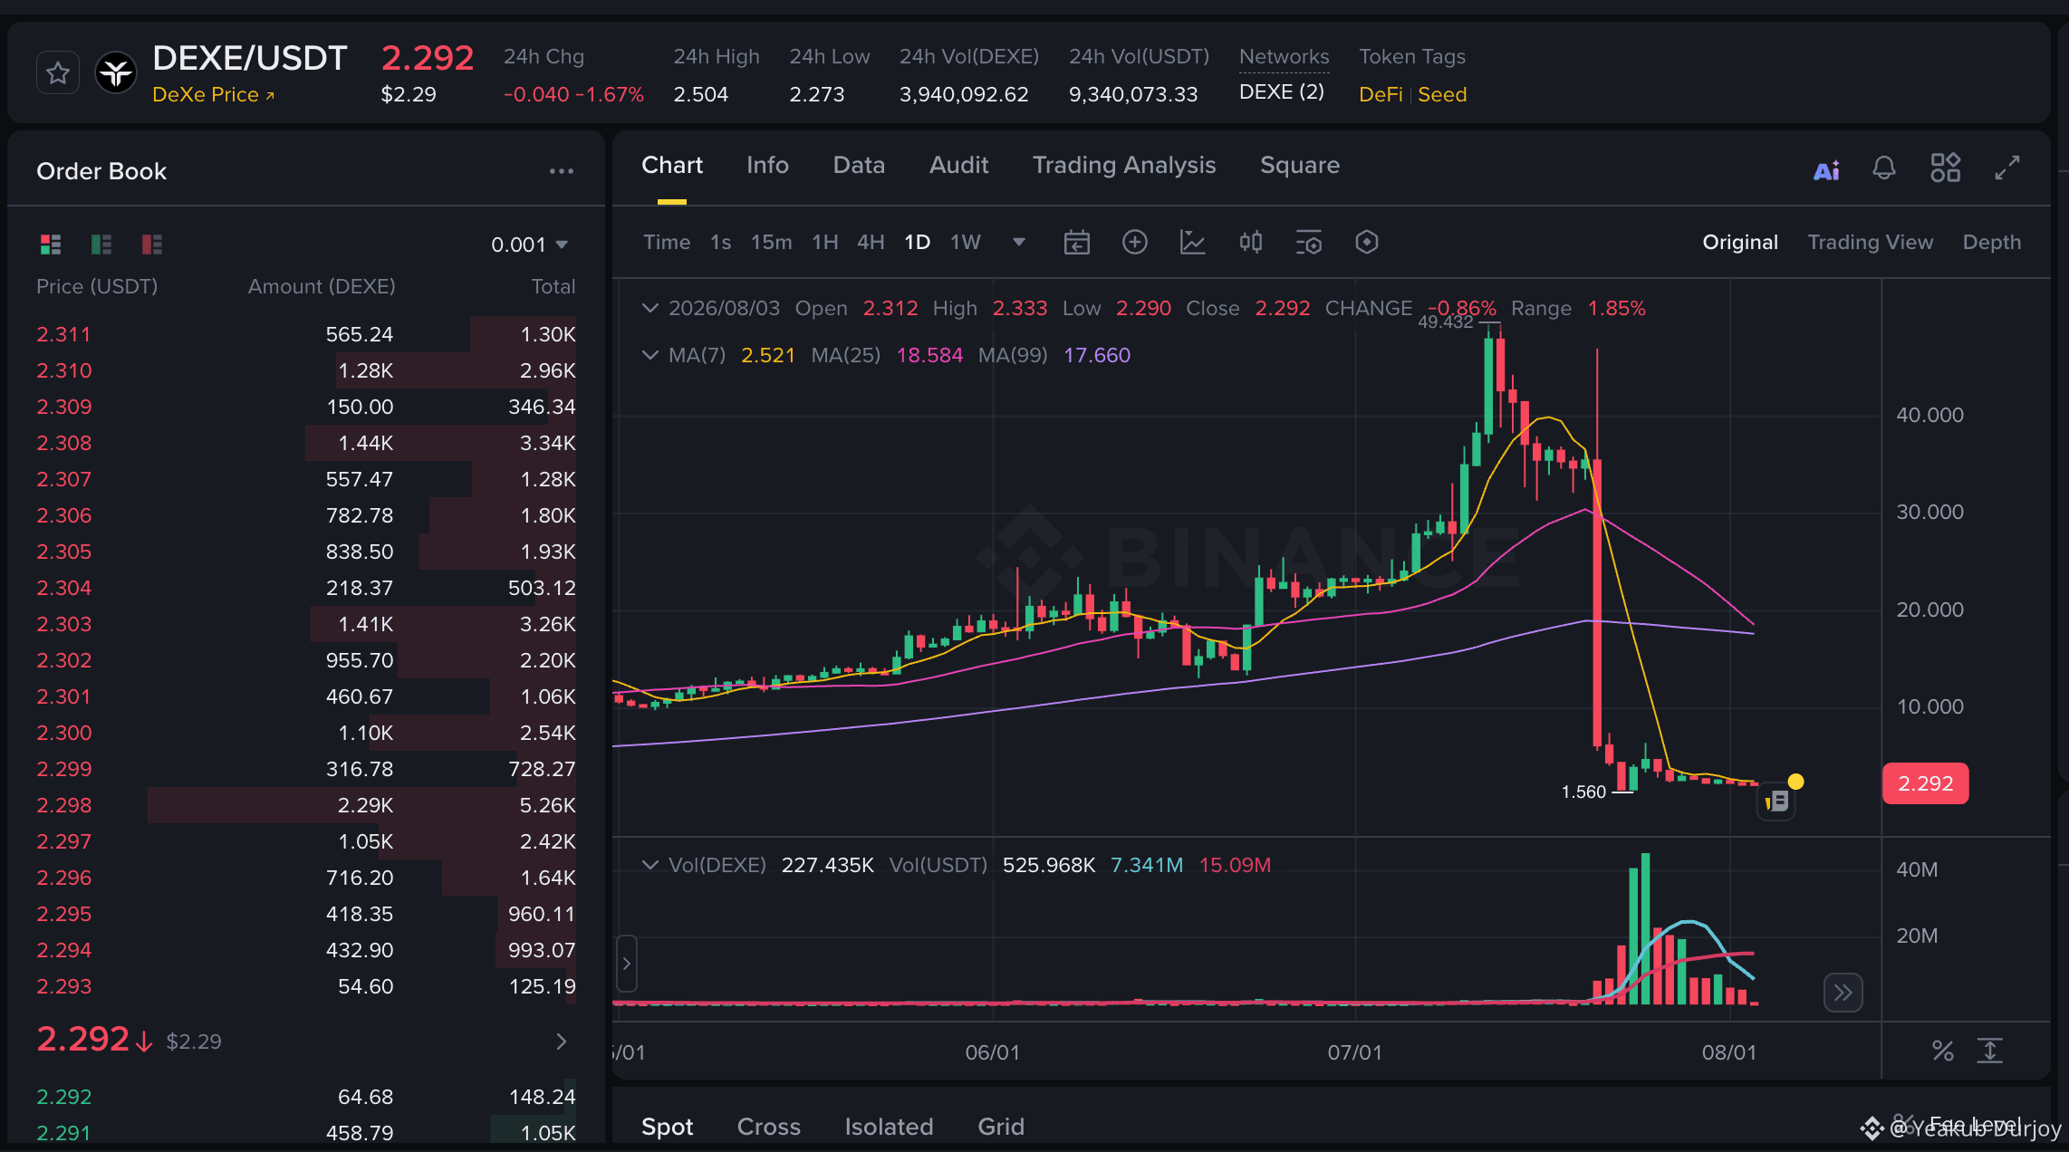2069x1152 pixels.
Task: Open chart display settings list icon
Action: pyautogui.click(x=1309, y=242)
